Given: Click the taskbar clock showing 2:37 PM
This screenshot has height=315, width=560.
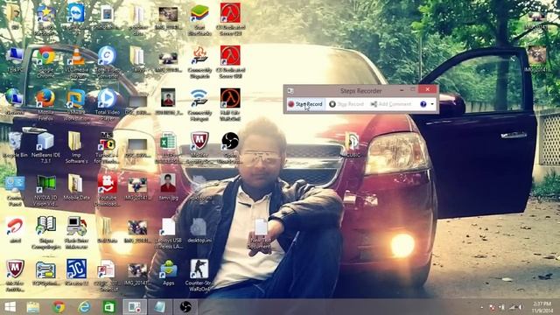Looking at the screenshot, I should pos(542,307).
